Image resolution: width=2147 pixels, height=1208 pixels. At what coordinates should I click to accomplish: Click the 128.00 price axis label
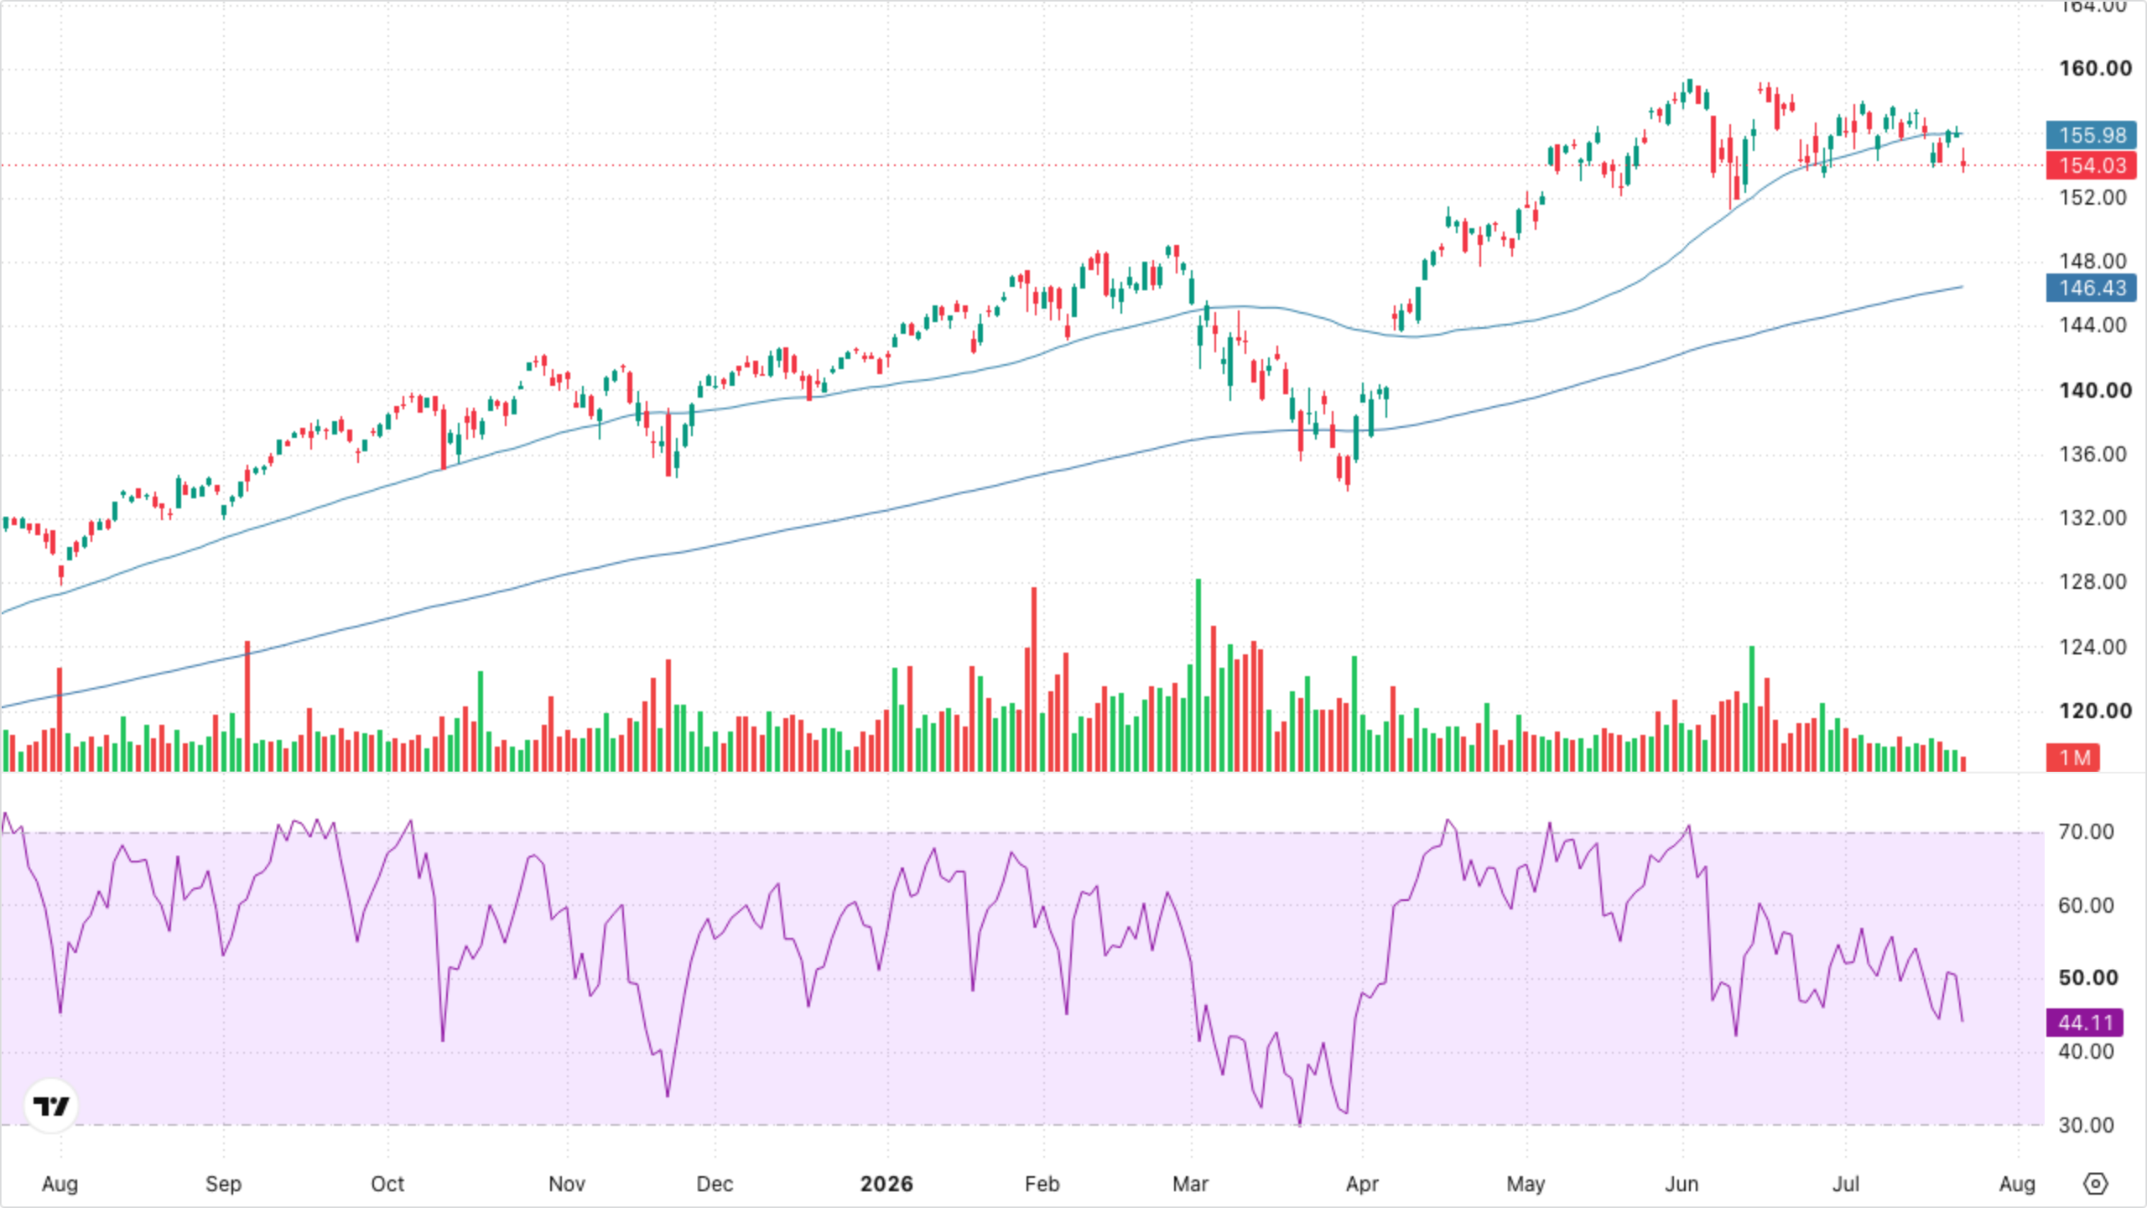[2093, 581]
